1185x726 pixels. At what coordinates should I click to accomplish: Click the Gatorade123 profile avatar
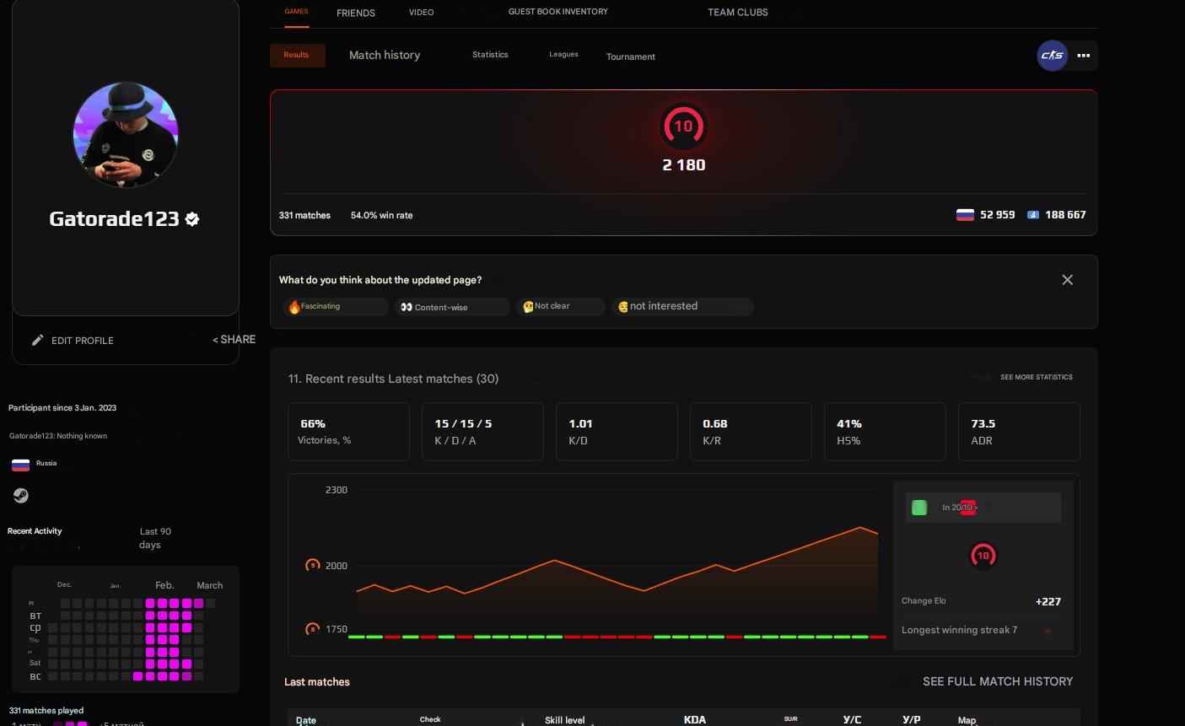coord(126,135)
